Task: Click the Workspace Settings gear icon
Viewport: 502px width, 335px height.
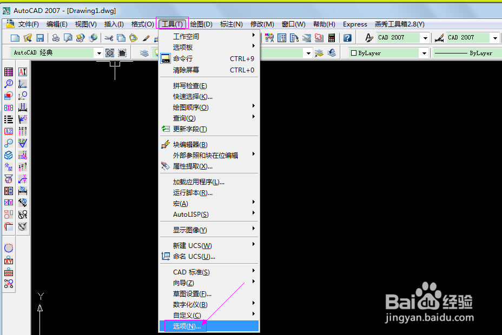Action: 110,53
